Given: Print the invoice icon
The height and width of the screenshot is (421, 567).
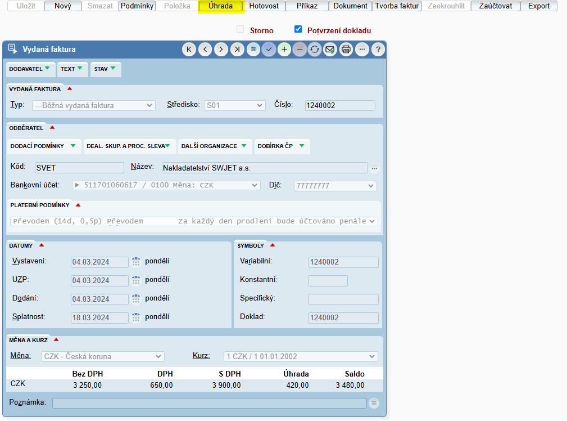Looking at the screenshot, I should [x=346, y=50].
